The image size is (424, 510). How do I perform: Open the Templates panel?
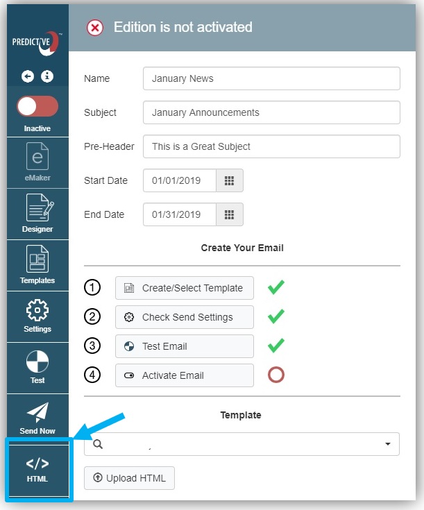(x=37, y=264)
